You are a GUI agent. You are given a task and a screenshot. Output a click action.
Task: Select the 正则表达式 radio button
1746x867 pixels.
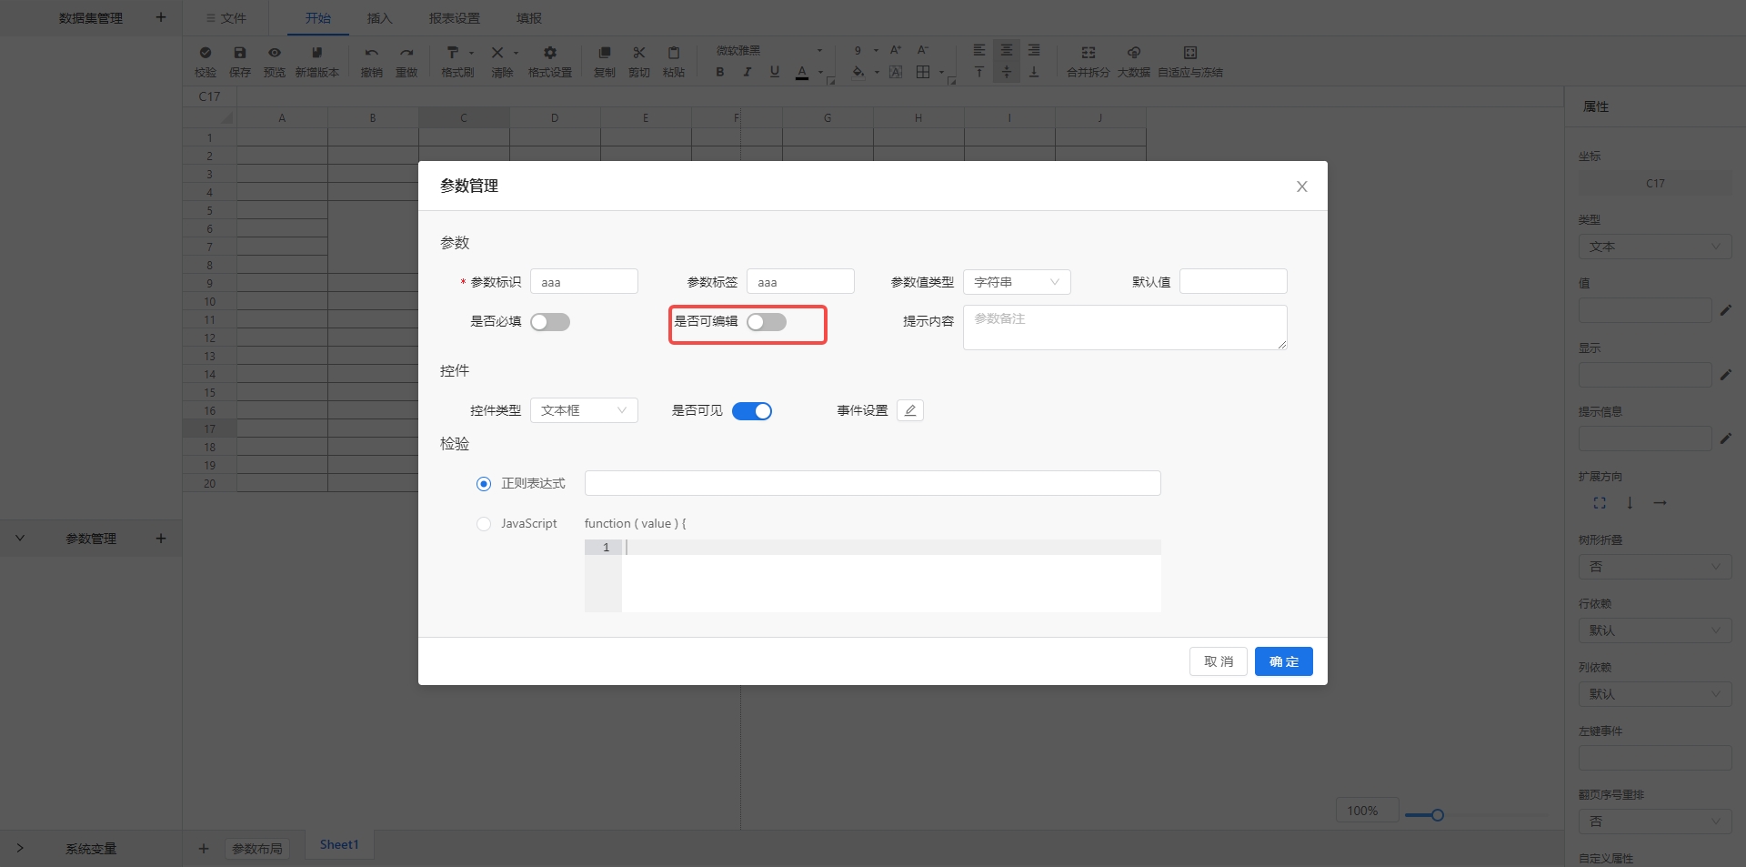(x=484, y=484)
